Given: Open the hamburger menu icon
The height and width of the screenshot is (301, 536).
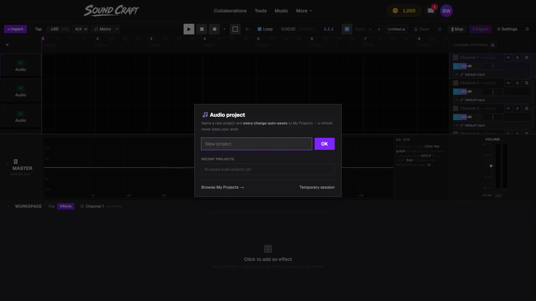Looking at the screenshot, I should click(x=527, y=29).
